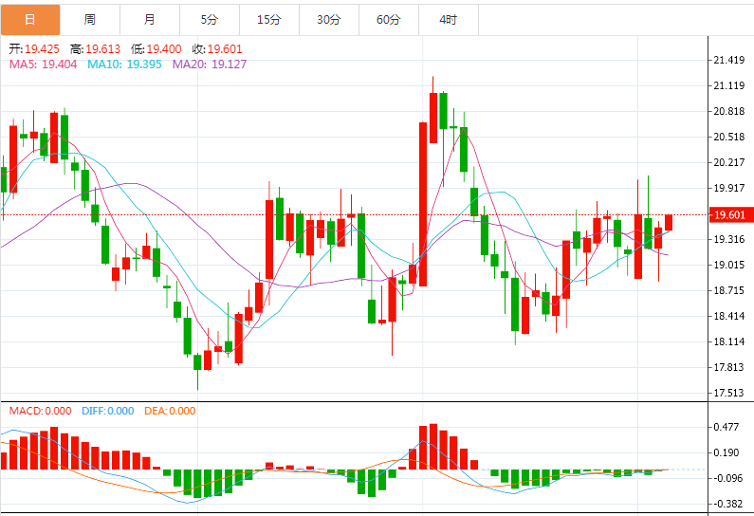Viewport: 754px width, 516px height.
Task: Click the 17.813 price axis label
Action: click(x=729, y=367)
